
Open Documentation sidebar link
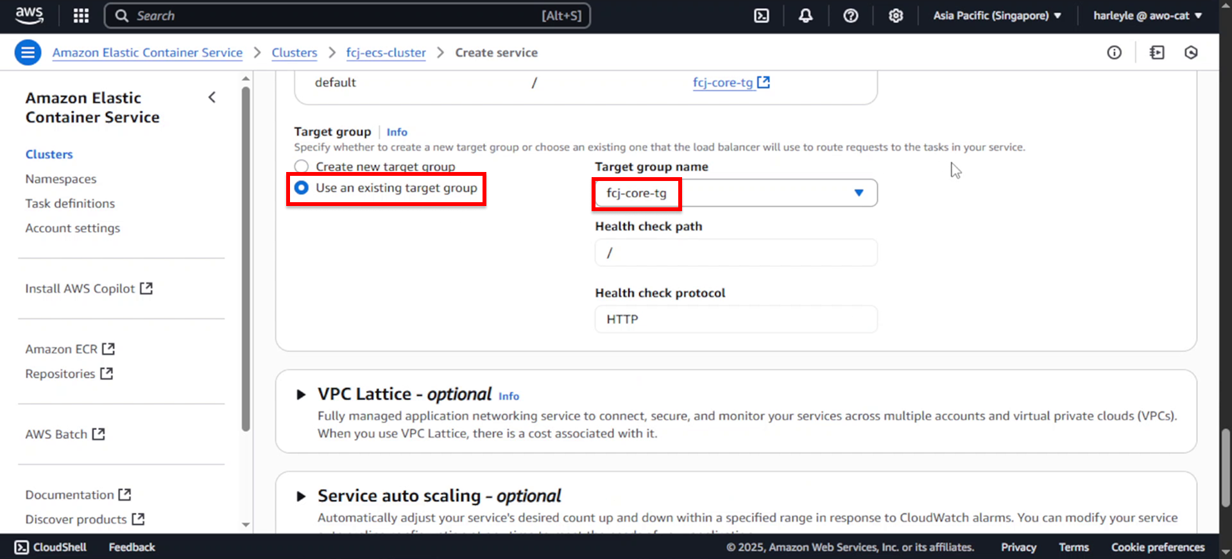point(69,495)
